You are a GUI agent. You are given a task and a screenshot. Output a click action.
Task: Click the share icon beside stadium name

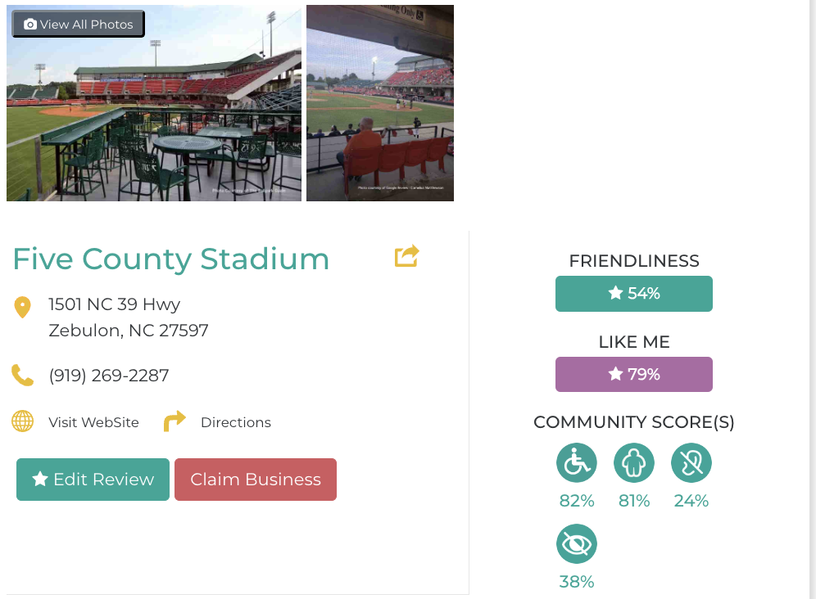(406, 256)
